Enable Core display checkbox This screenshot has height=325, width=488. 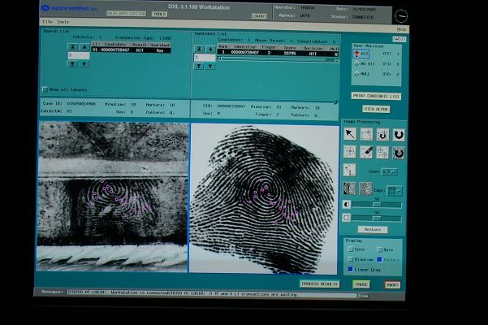(x=351, y=249)
